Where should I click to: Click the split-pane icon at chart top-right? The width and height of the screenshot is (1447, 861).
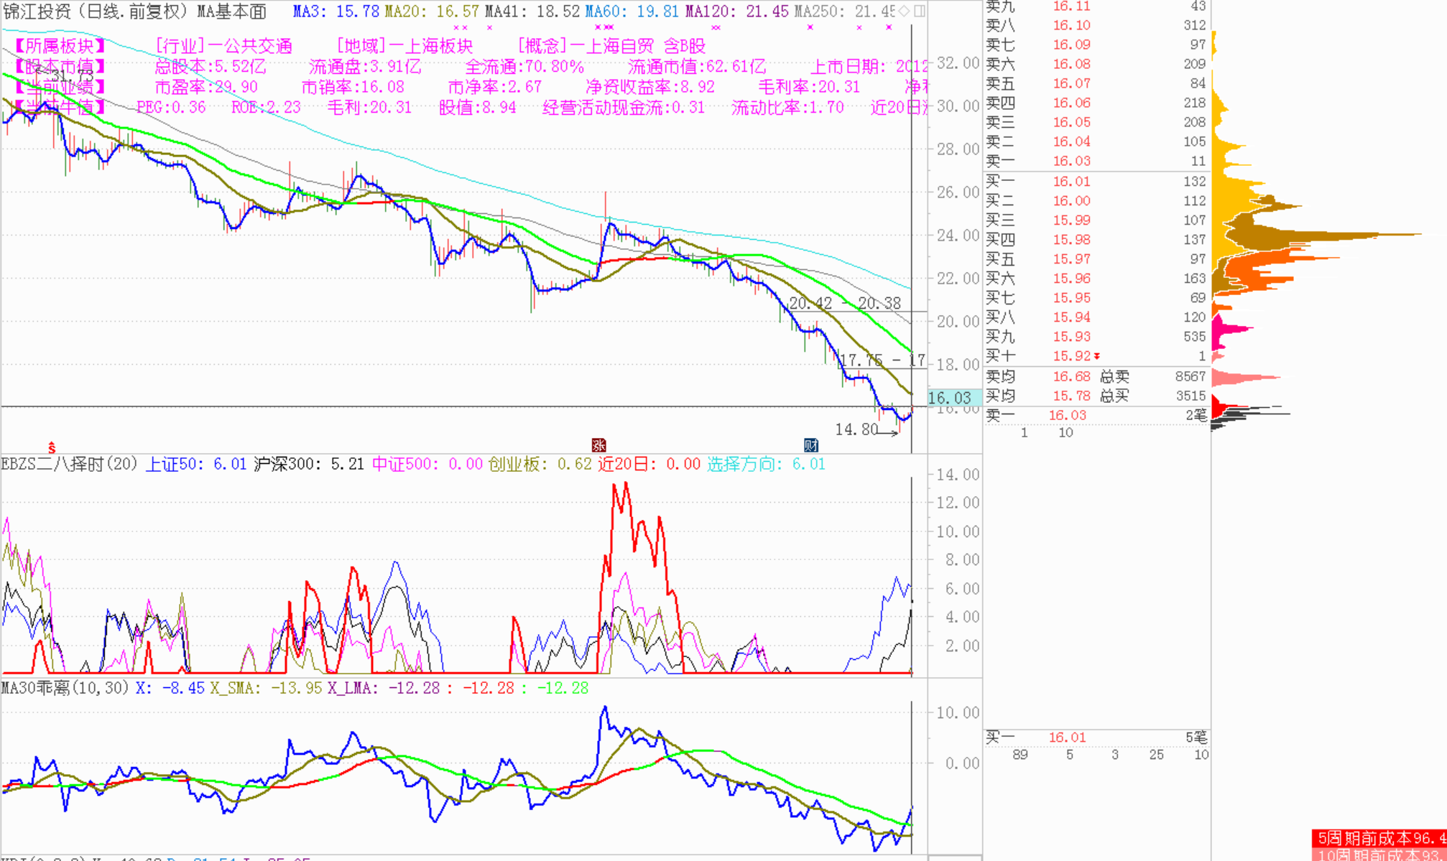(x=920, y=11)
